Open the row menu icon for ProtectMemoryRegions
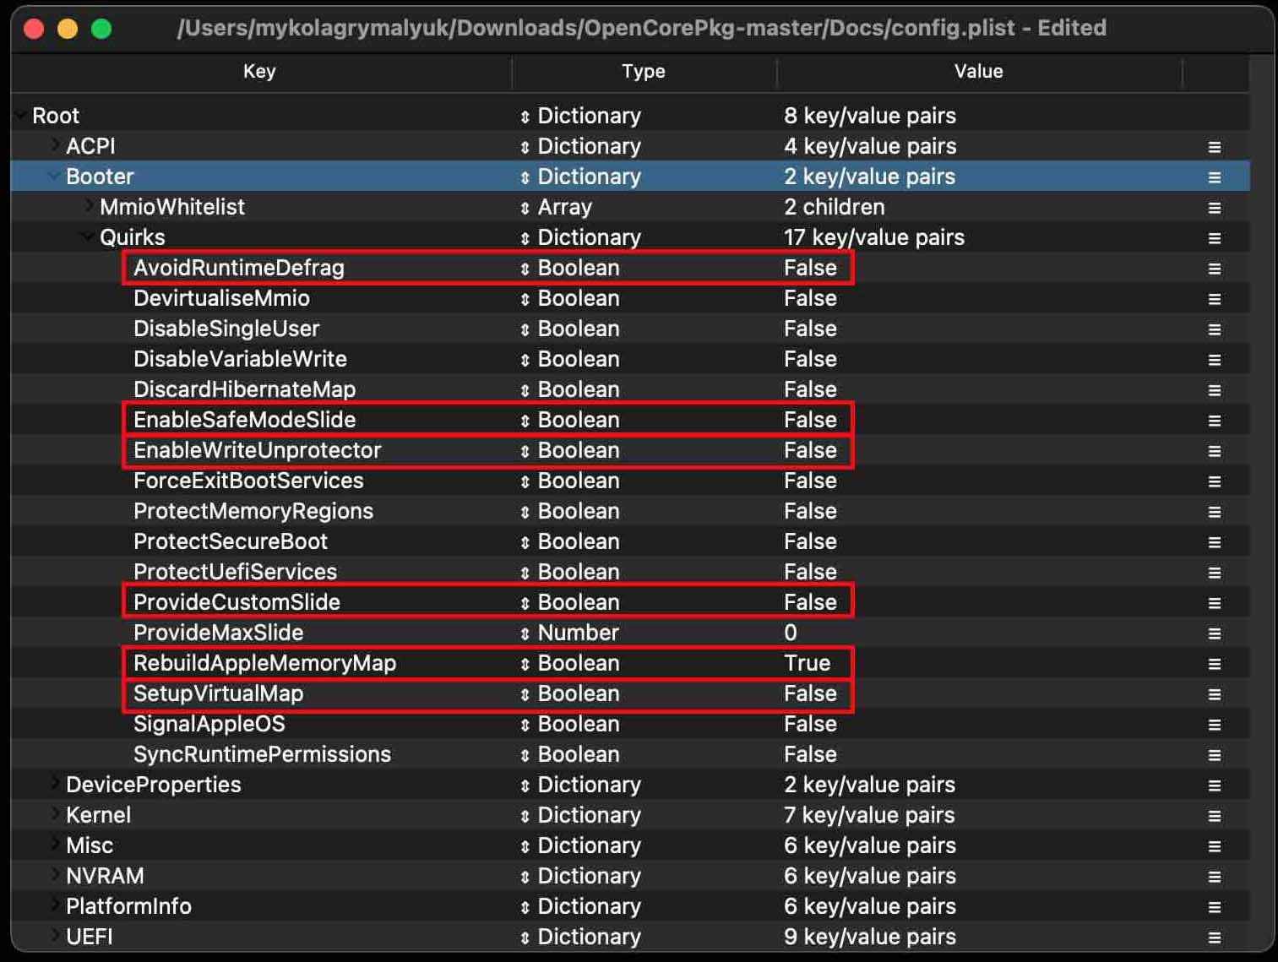The height and width of the screenshot is (962, 1278). tap(1215, 512)
